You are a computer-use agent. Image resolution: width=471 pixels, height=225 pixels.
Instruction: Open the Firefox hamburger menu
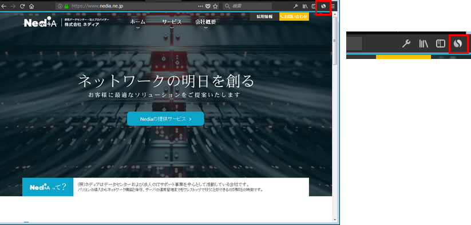pos(333,6)
